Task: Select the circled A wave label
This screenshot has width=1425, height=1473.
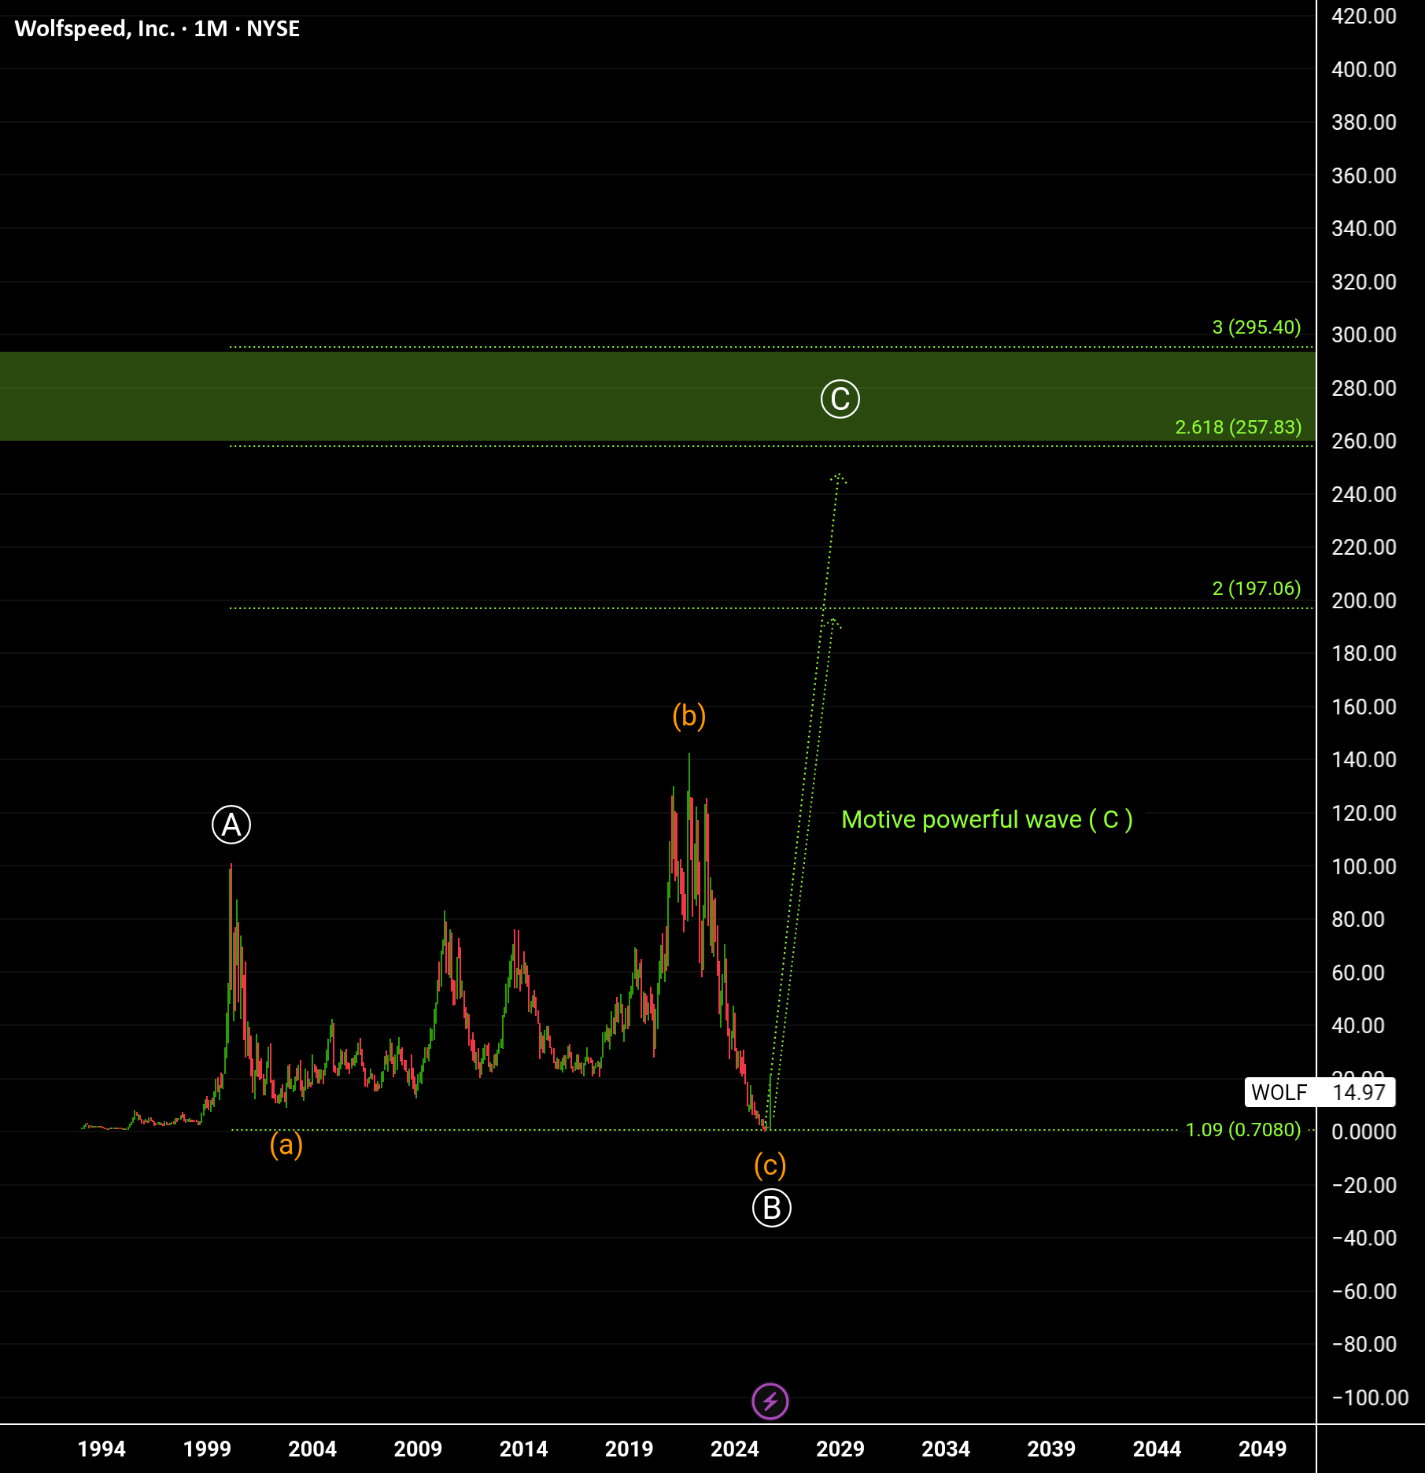Action: (231, 825)
